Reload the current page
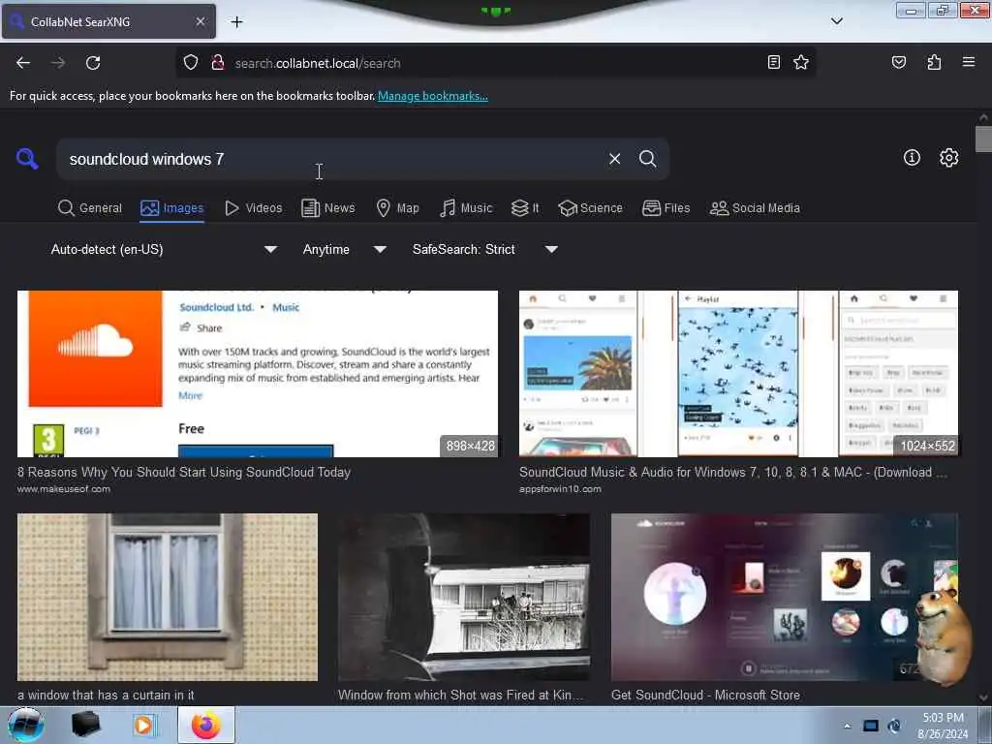The height and width of the screenshot is (744, 992). pos(93,63)
